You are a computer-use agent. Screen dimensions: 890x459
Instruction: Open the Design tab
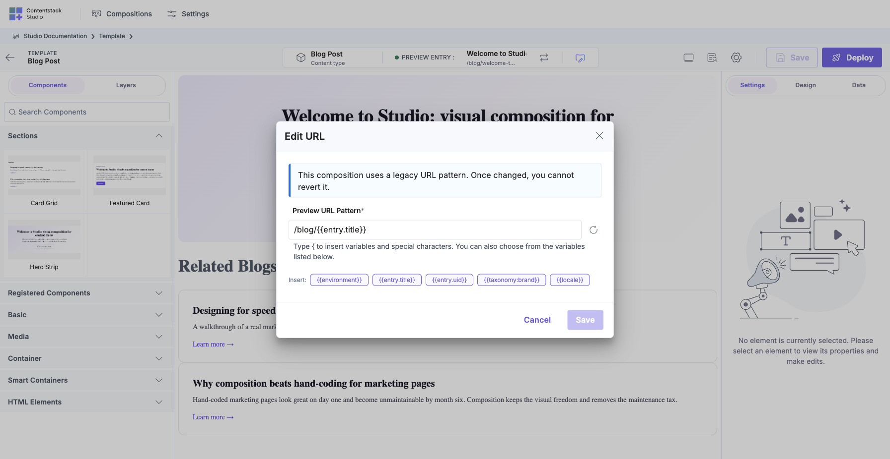tap(806, 85)
